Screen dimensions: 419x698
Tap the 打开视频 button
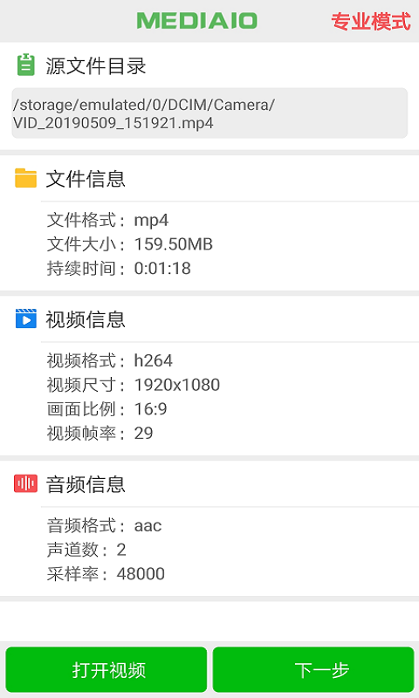(x=106, y=669)
